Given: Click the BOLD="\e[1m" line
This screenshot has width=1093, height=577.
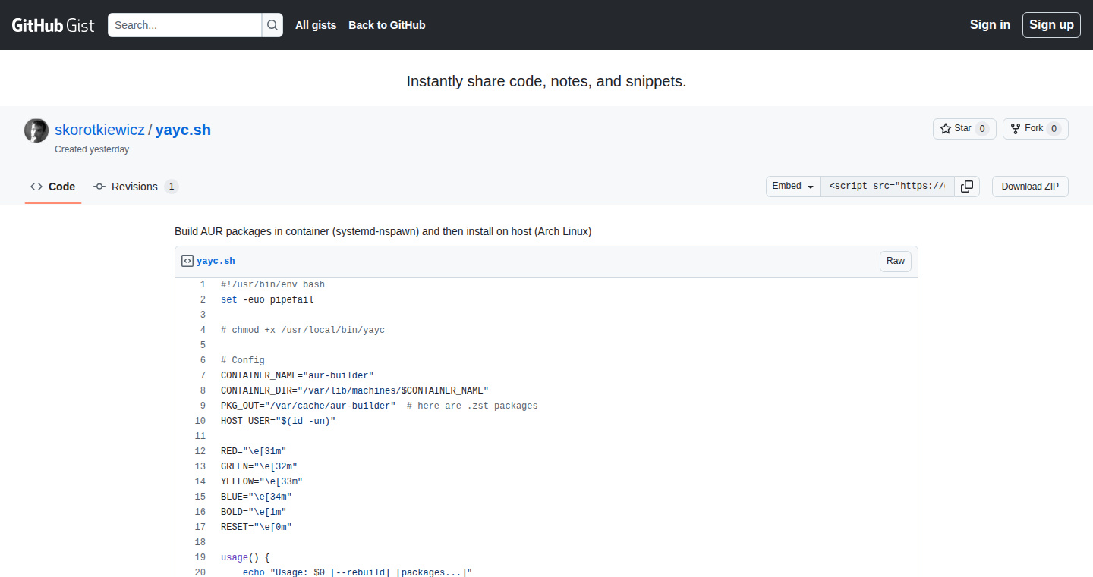Looking at the screenshot, I should click(x=254, y=512).
